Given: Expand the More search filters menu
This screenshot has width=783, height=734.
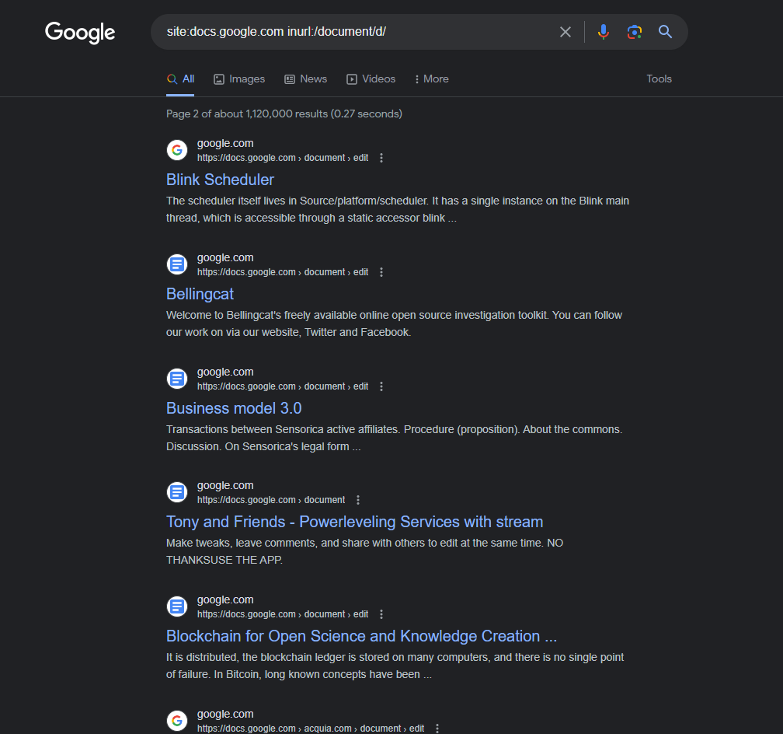Looking at the screenshot, I should point(431,79).
